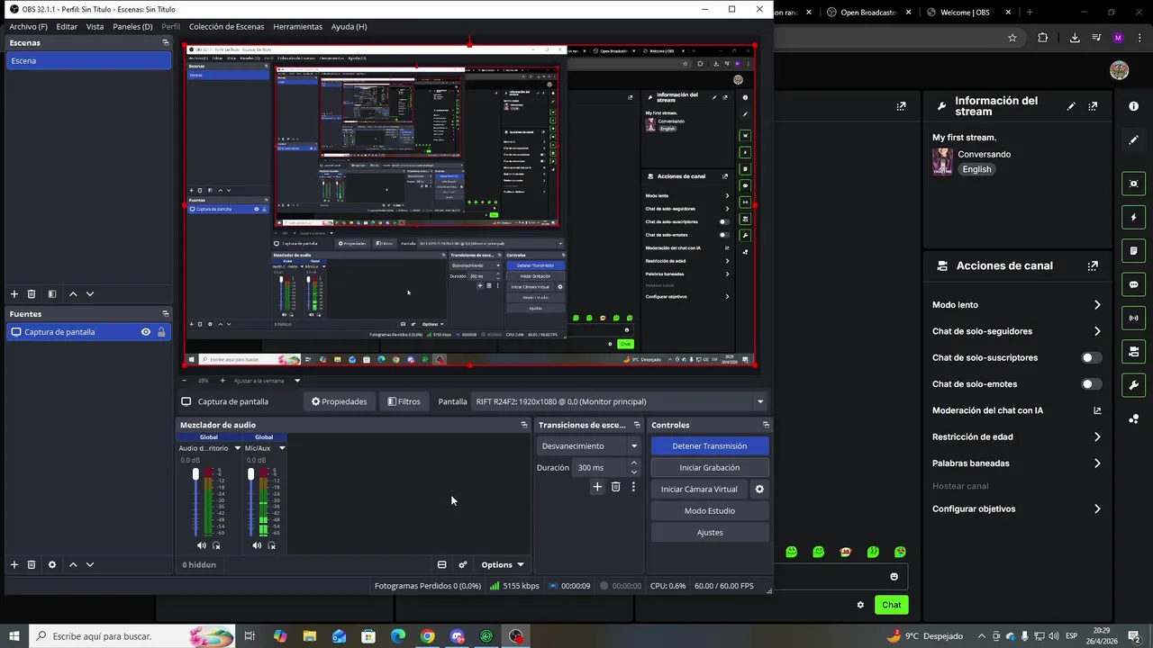Delete the selected scene with trash icon
The image size is (1153, 648).
point(32,294)
